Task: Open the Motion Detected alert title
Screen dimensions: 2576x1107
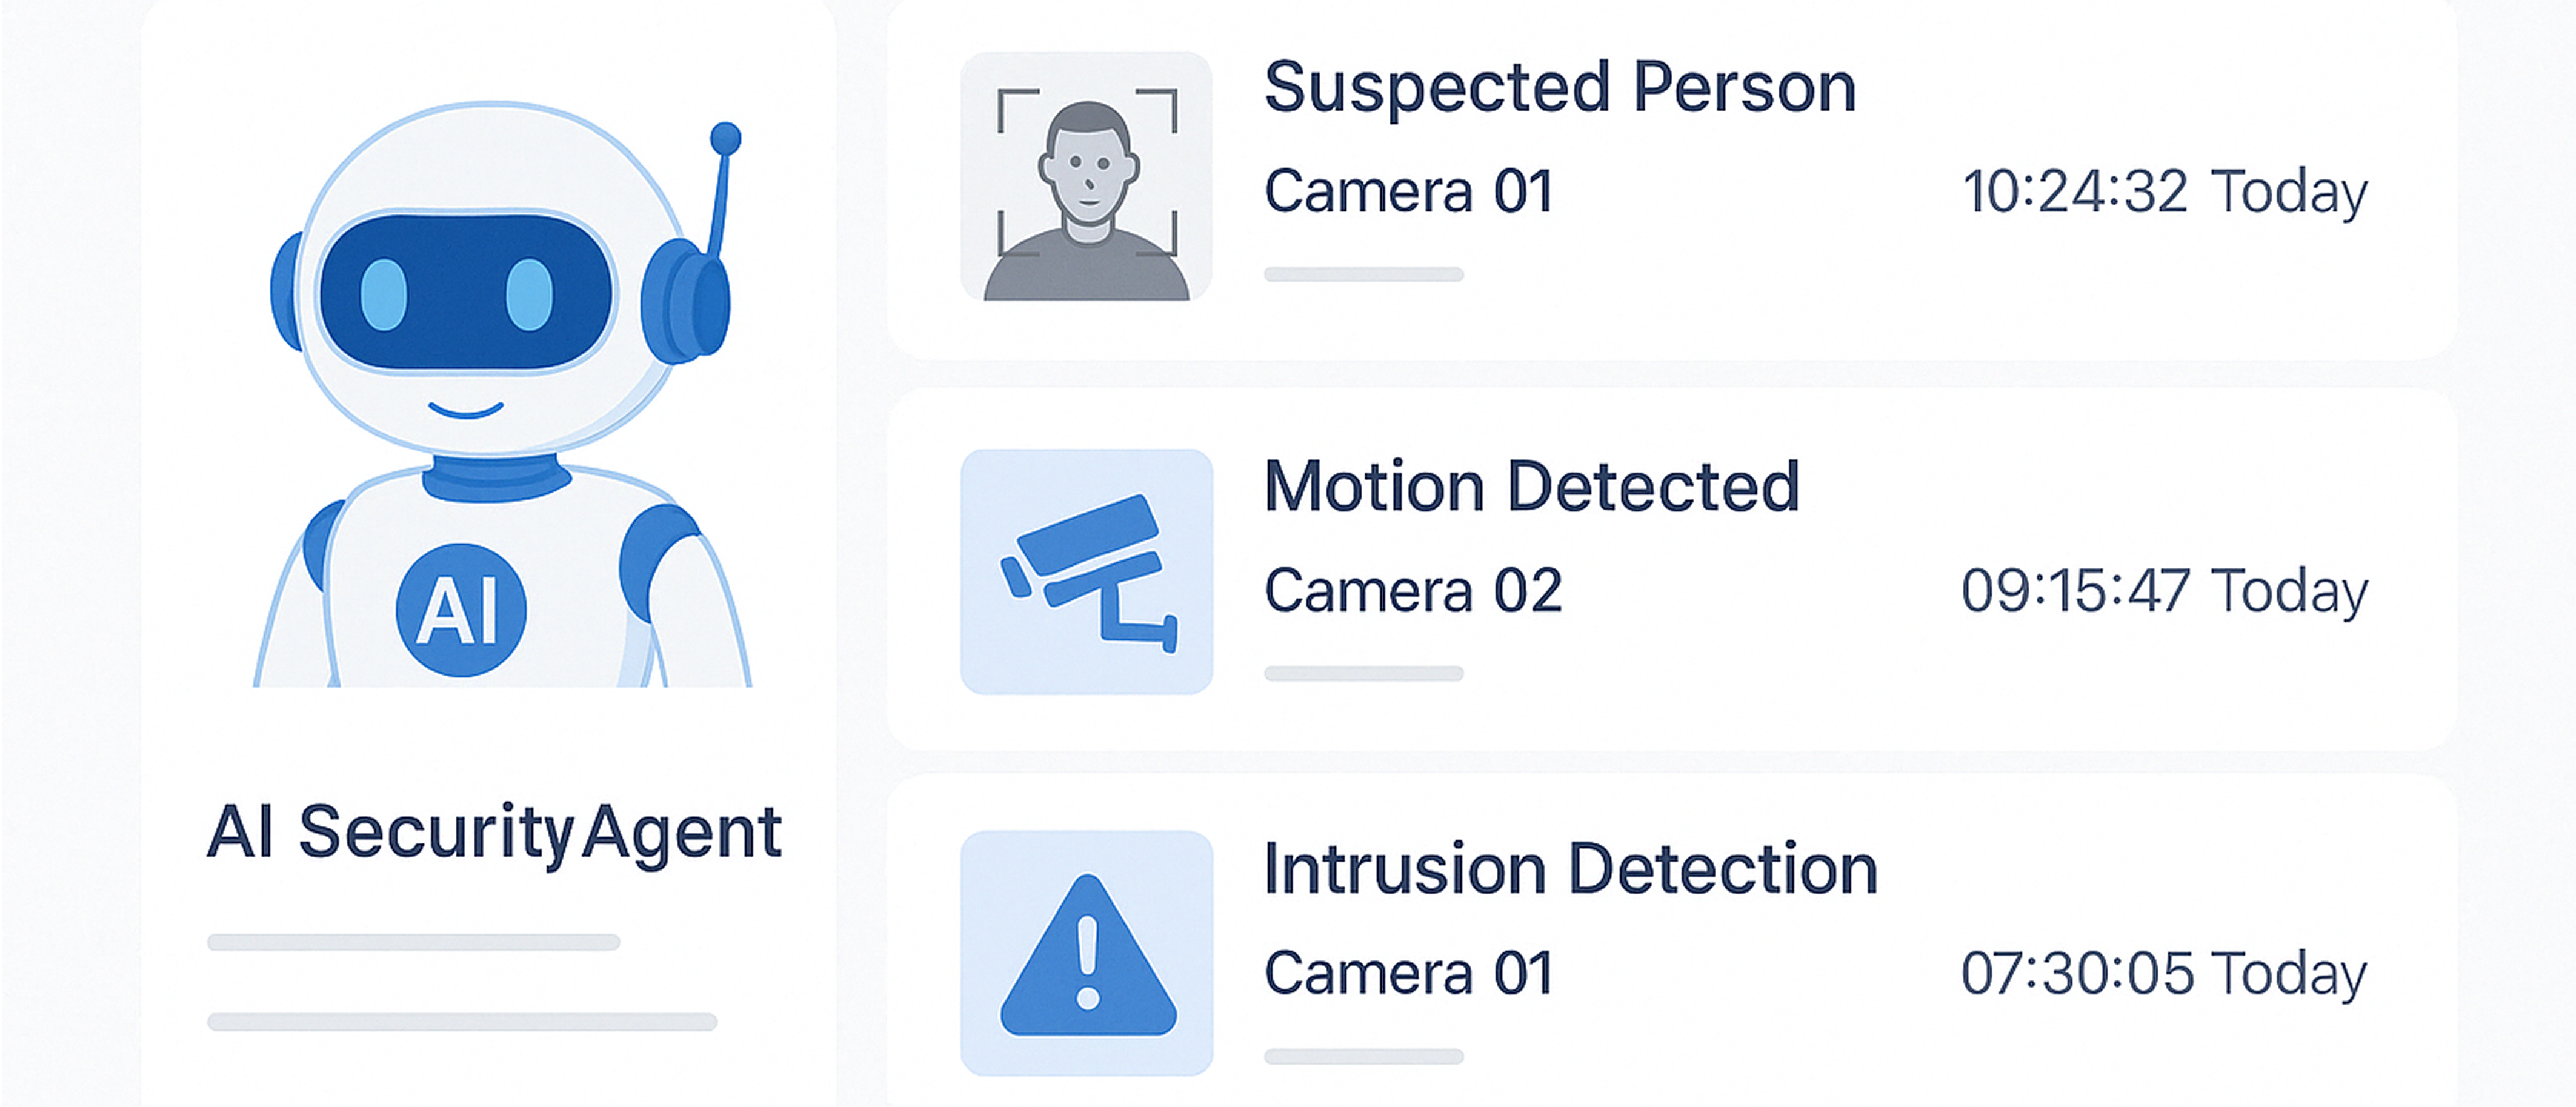Action: [x=1531, y=487]
